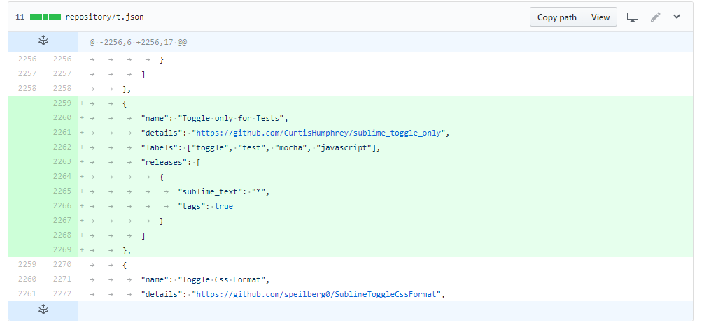The width and height of the screenshot is (704, 327).
Task: Select new line number 2271
Action: pyautogui.click(x=62, y=279)
